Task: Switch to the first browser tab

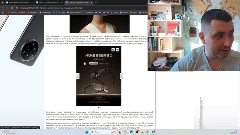Action: coord(19,3)
